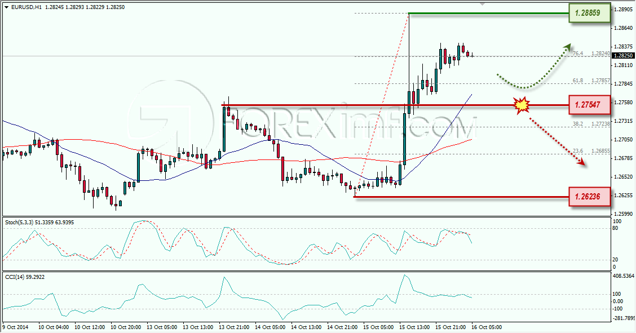Click the CCI scale value 408.5364
Image resolution: width=636 pixels, height=333 pixels.
coord(624,276)
